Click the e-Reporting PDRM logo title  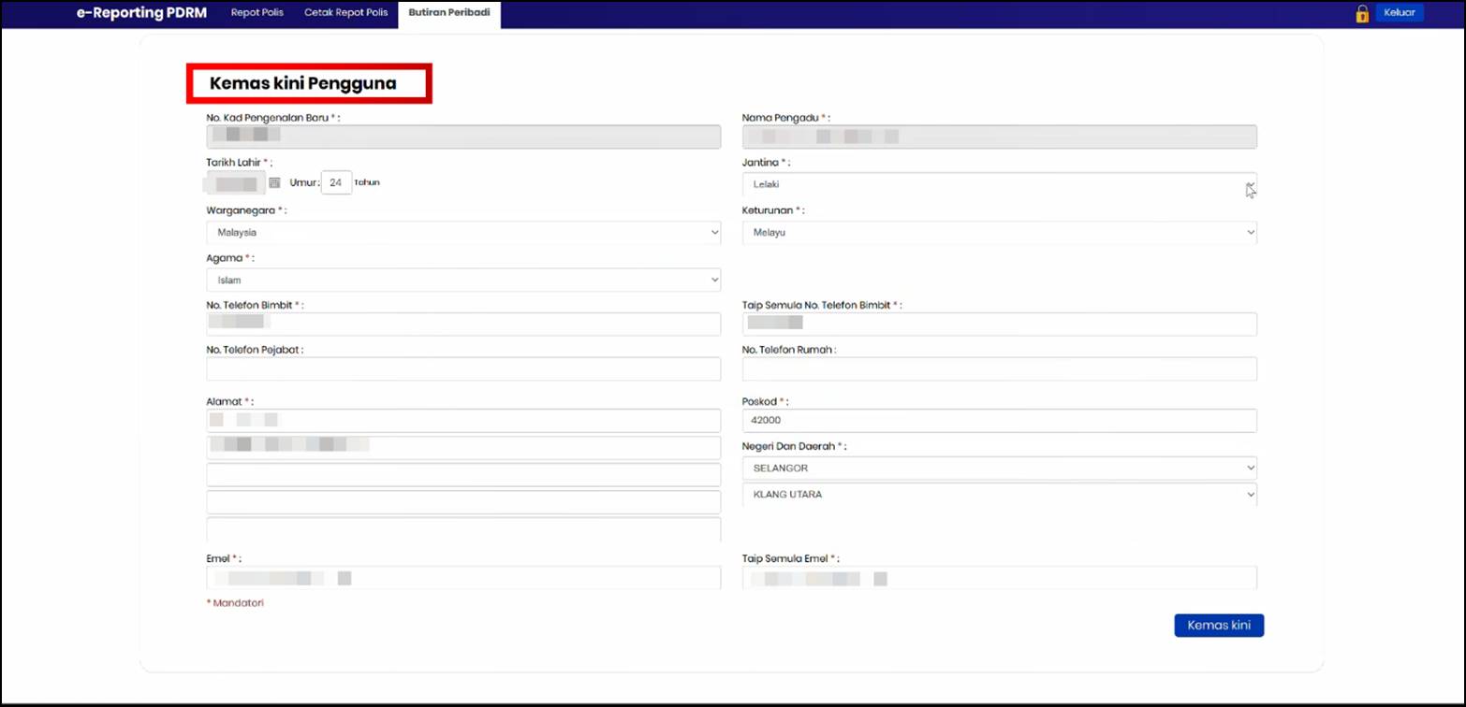pyautogui.click(x=142, y=13)
